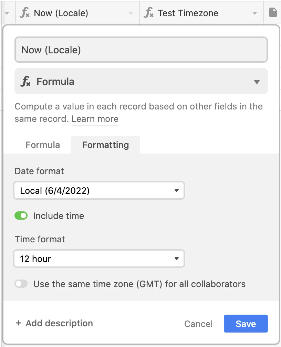Save the field settings
Image resolution: width=281 pixels, height=347 pixels.
(x=246, y=324)
